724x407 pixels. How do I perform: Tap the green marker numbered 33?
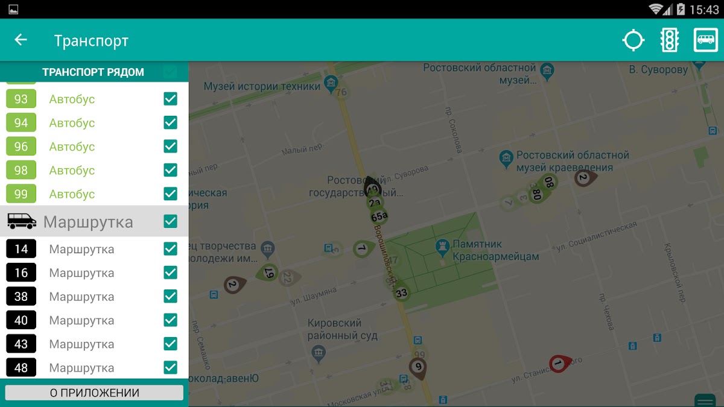click(401, 293)
